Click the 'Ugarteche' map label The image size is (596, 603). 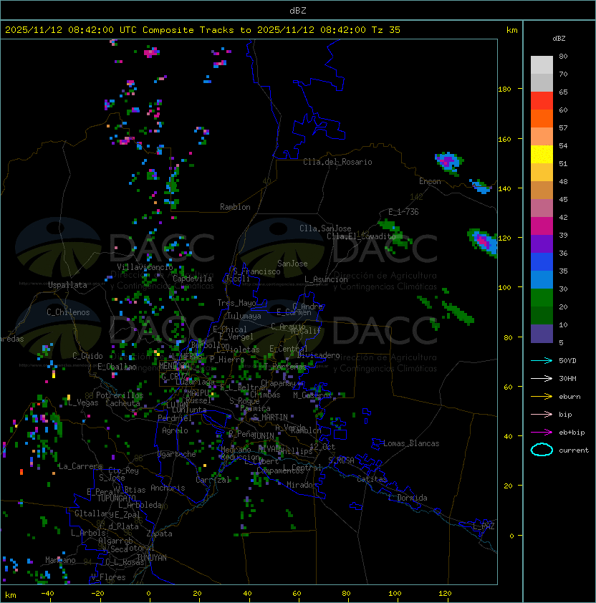coord(177,454)
